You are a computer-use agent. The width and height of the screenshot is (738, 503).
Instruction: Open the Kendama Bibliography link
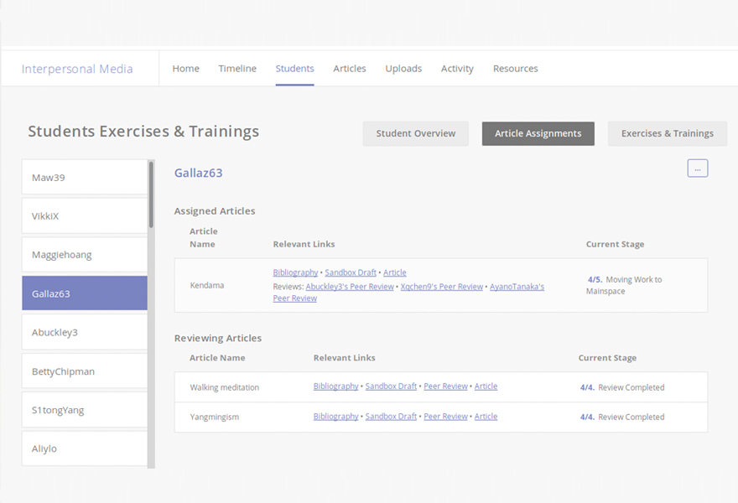pos(295,272)
